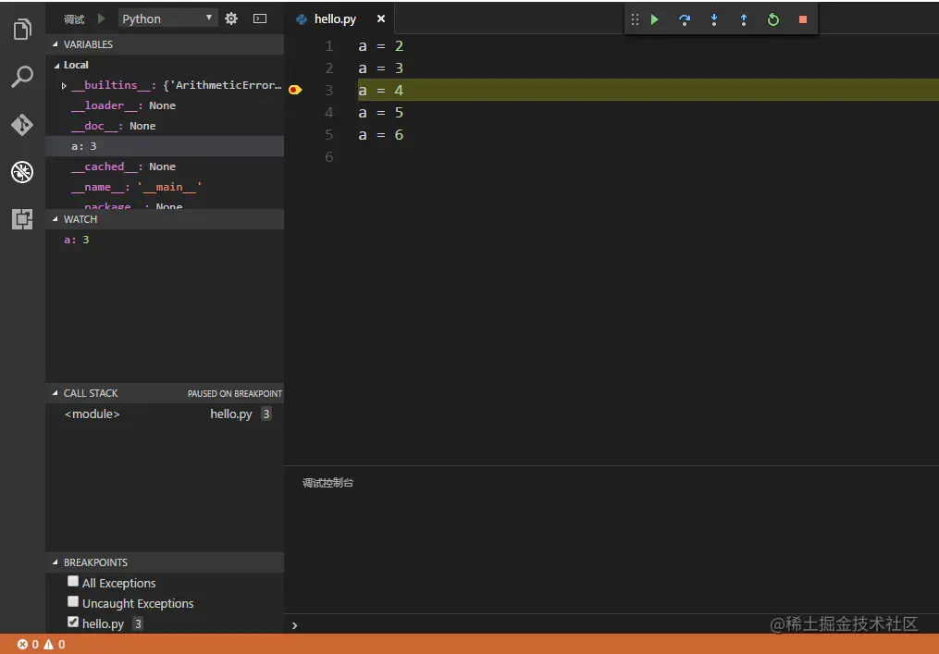Click the error count in status bar
Viewport: 939px width, 654px height.
[28, 645]
